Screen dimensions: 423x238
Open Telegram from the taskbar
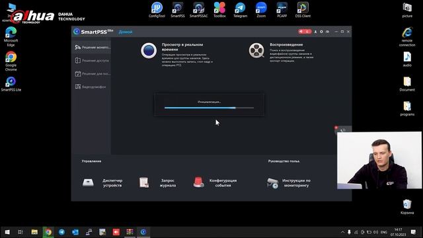[x=61, y=232]
